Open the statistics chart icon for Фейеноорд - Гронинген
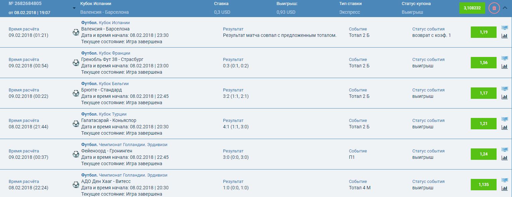This screenshot has height=197, width=512. pos(505,158)
